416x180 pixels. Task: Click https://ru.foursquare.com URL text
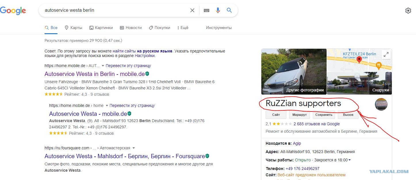point(67,148)
